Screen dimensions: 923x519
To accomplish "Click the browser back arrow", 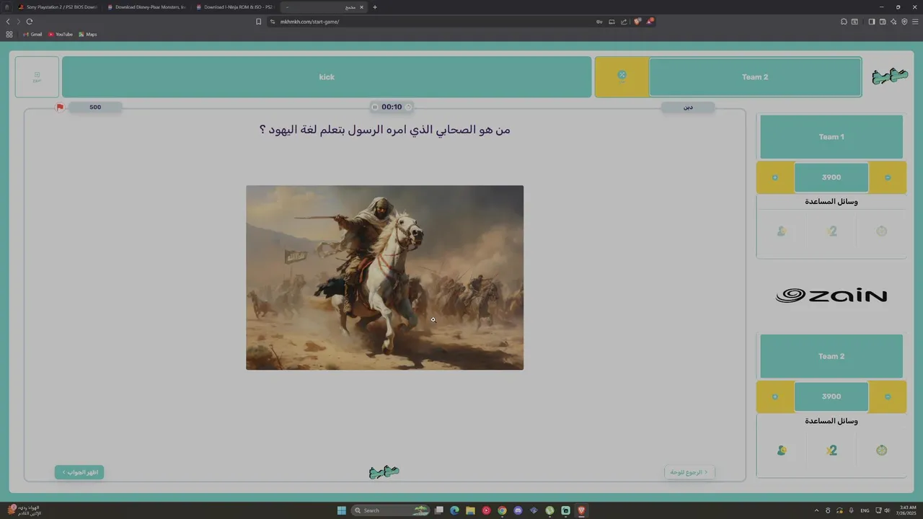I will (8, 22).
